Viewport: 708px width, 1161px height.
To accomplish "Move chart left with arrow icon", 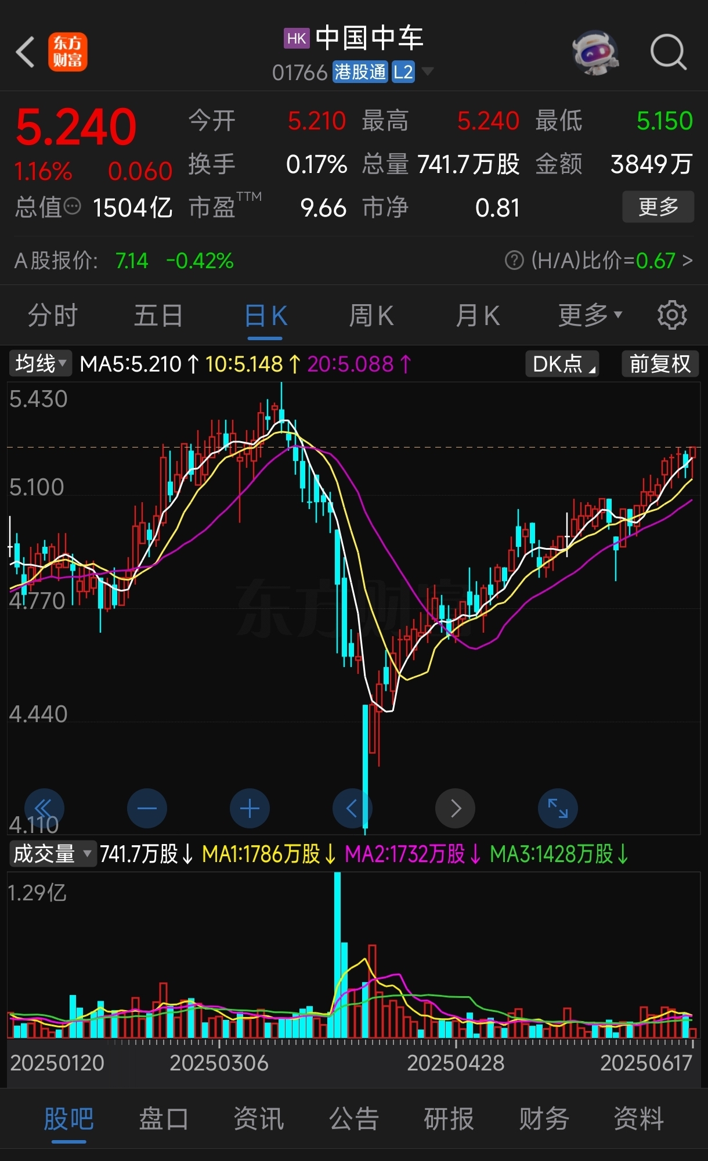I will [x=352, y=808].
